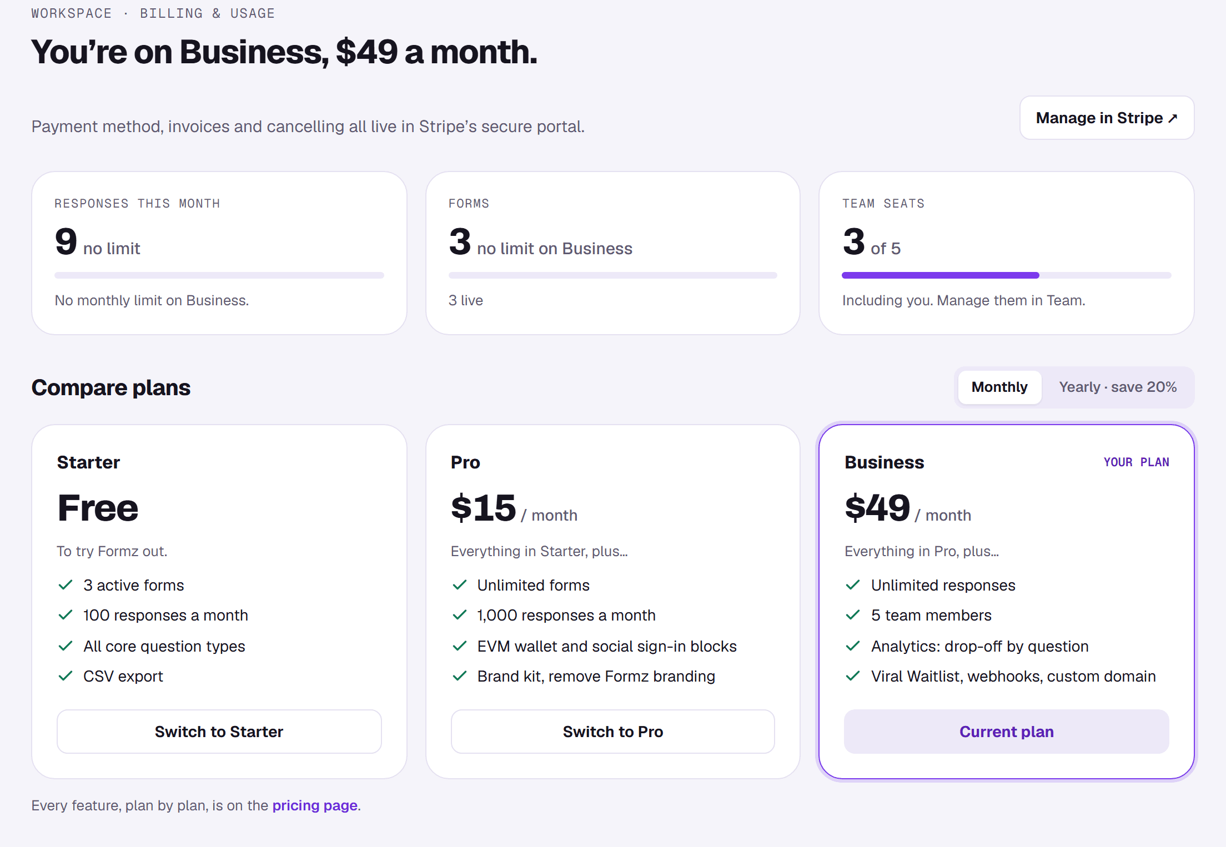Click Switch to Starter button

pos(219,732)
